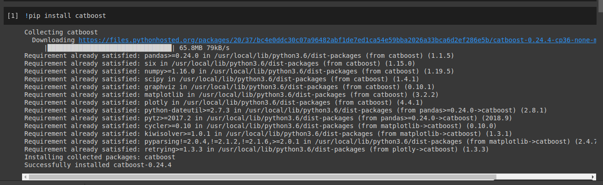Click the 'Collecting catboost' output line
This screenshot has width=603, height=185.
point(61,32)
